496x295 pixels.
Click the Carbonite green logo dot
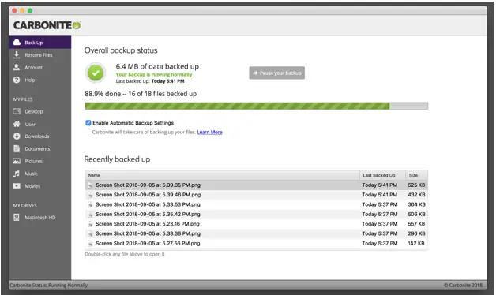[77, 25]
